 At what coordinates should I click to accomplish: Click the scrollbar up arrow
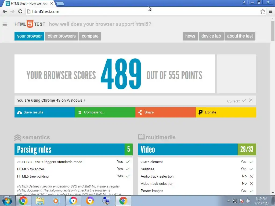tap(273, 19)
